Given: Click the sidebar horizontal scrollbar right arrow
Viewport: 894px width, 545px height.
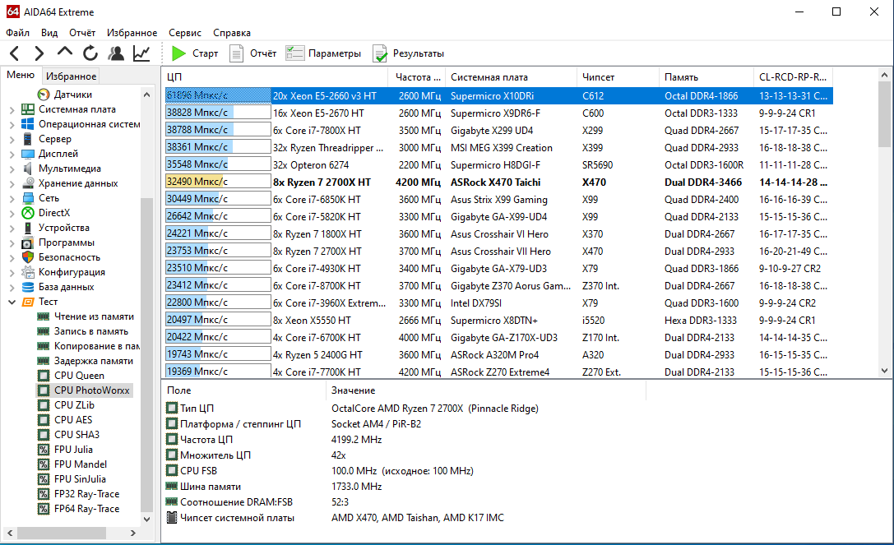Looking at the screenshot, I should pyautogui.click(x=133, y=533).
